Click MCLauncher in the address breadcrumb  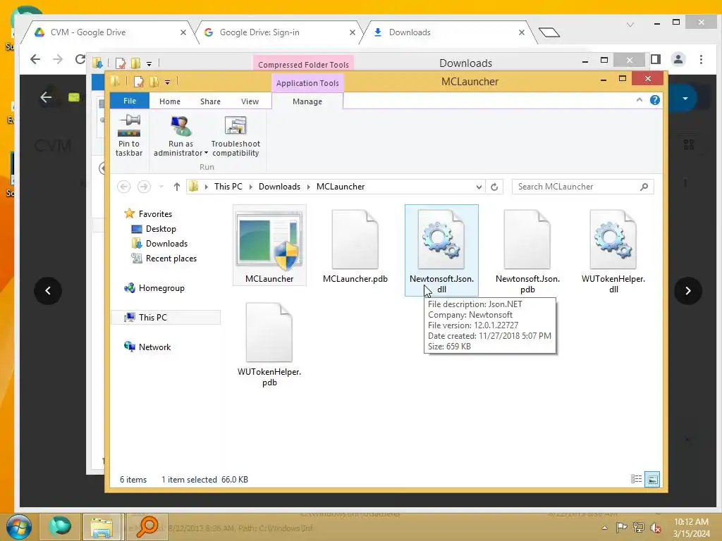coord(341,186)
